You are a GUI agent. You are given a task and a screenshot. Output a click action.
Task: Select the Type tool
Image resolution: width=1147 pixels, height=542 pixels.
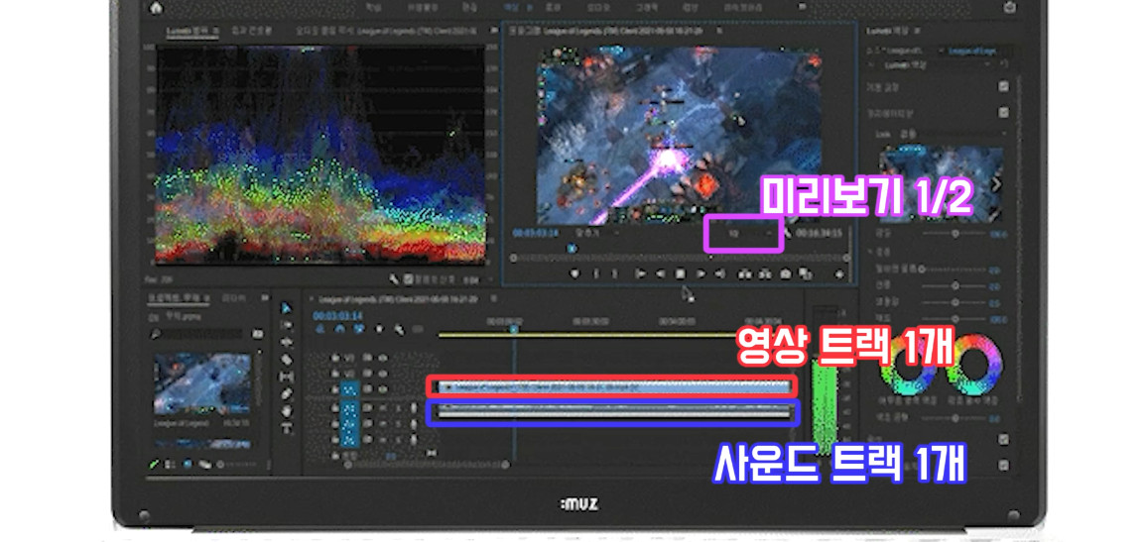click(x=286, y=428)
